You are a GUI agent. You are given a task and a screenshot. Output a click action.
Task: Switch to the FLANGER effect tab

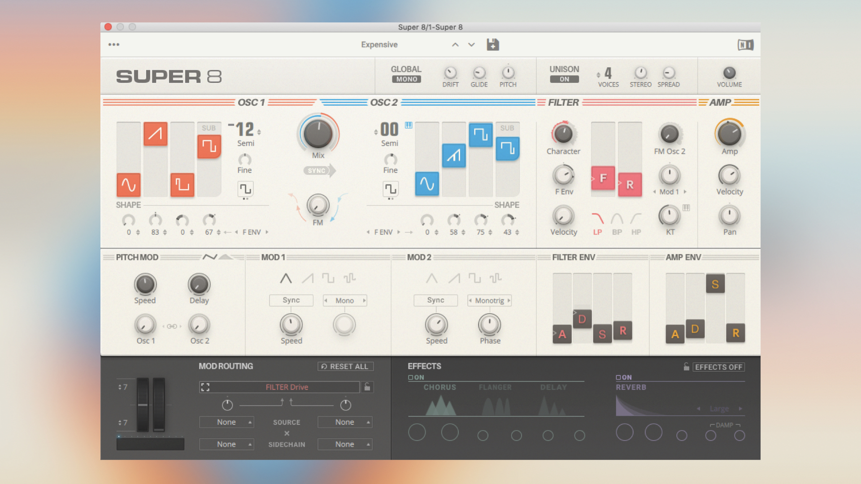tap(495, 387)
